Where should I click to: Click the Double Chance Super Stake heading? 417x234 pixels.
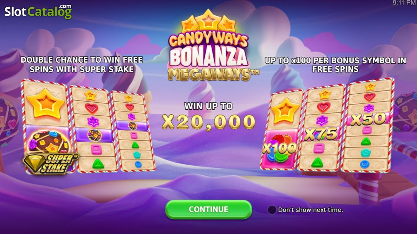pyautogui.click(x=82, y=64)
